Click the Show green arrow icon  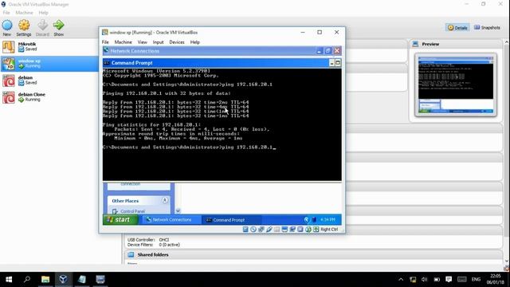click(x=58, y=26)
